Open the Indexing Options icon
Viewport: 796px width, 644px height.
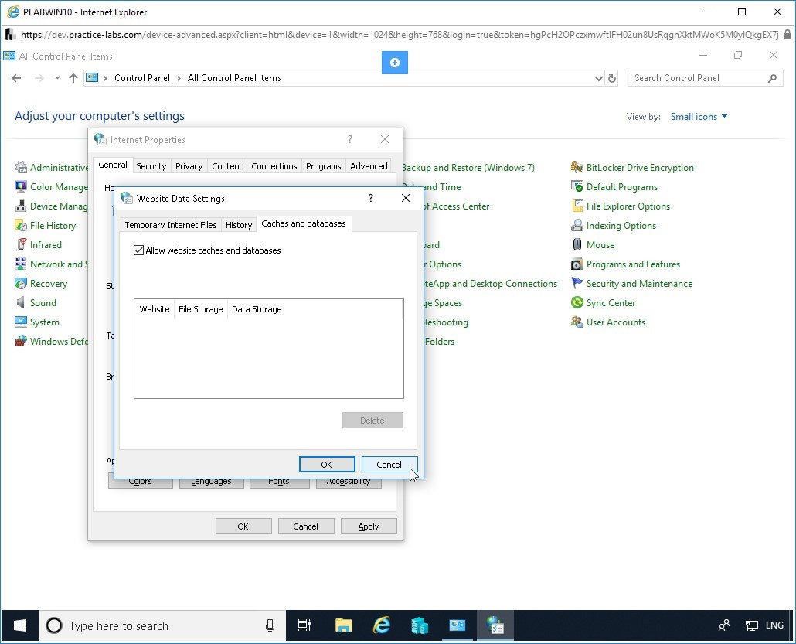click(x=577, y=225)
